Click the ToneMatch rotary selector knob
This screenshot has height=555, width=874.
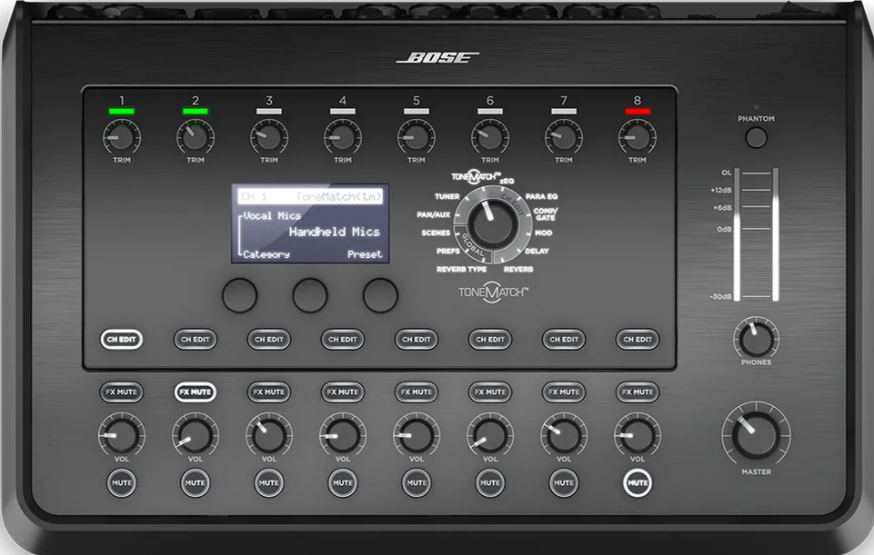493,224
